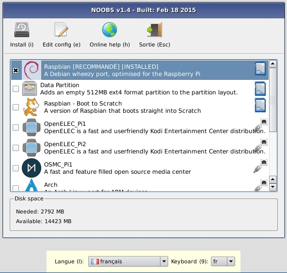
Task: Click the OS list scrollbar thumb
Action: tap(273, 100)
